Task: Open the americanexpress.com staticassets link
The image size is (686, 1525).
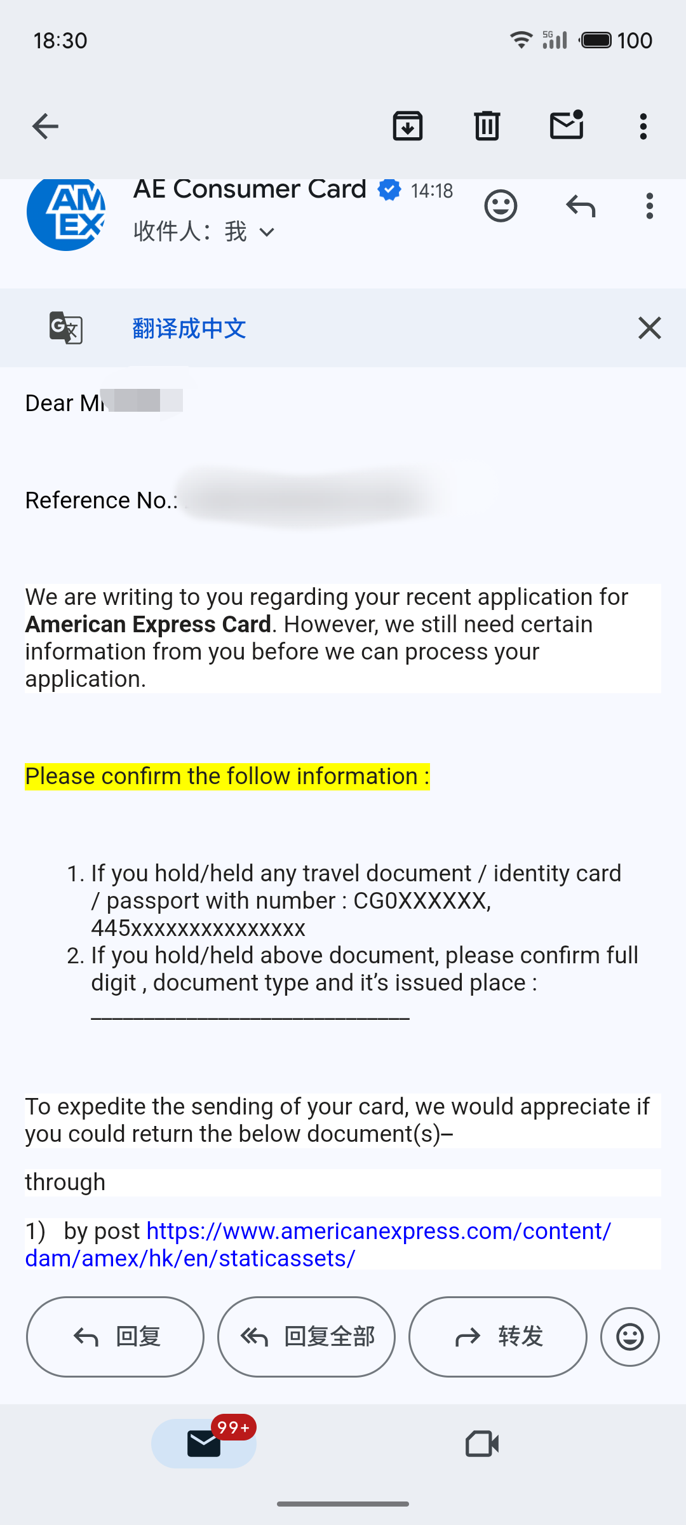Action: (x=318, y=1244)
